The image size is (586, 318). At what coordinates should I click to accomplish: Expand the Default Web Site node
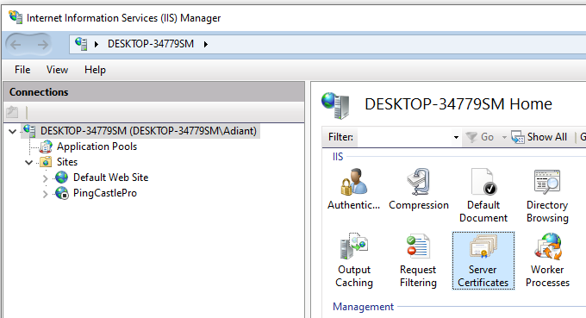45,178
